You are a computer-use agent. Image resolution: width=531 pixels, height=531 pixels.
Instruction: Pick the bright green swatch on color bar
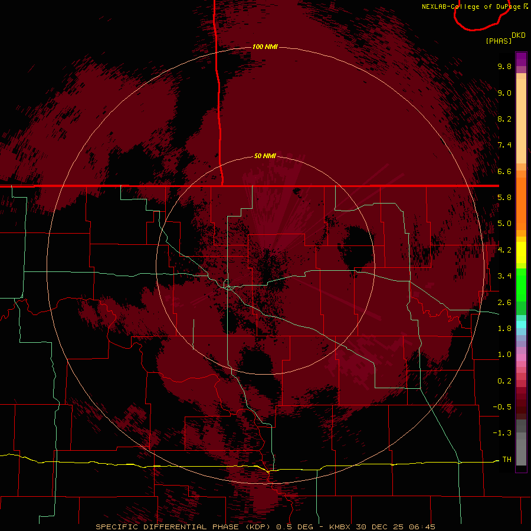coord(521,284)
